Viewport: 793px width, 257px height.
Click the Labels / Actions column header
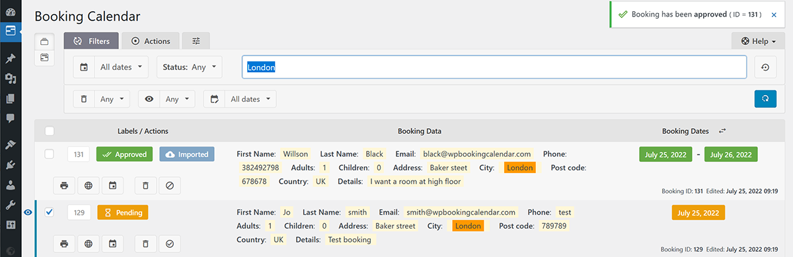coord(143,131)
